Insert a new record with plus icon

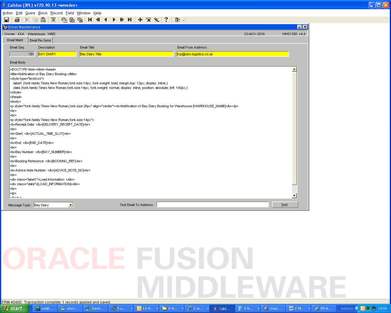tap(140, 20)
